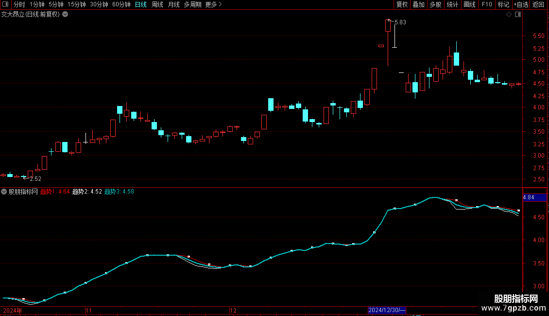Select the 15分钟 period

(77, 4)
